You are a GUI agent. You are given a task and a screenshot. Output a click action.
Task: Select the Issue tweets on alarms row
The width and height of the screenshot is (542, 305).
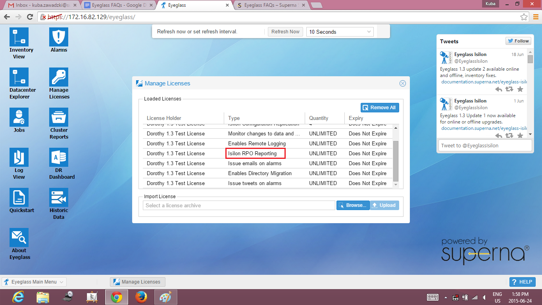coord(267,183)
